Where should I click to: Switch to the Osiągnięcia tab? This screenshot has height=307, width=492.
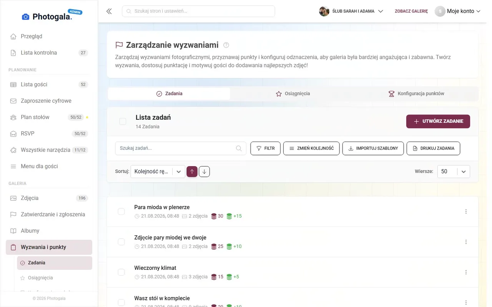tap(293, 94)
